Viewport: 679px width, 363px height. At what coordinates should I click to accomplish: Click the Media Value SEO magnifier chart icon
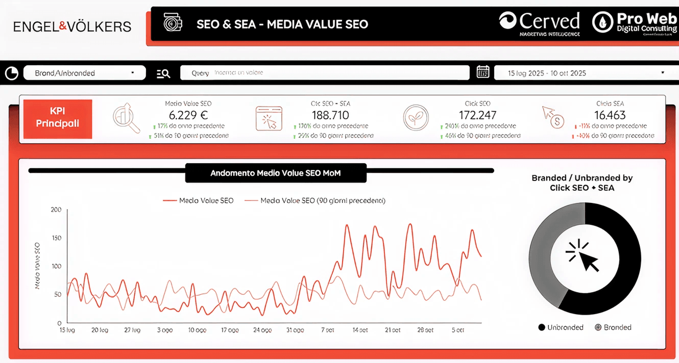click(126, 119)
